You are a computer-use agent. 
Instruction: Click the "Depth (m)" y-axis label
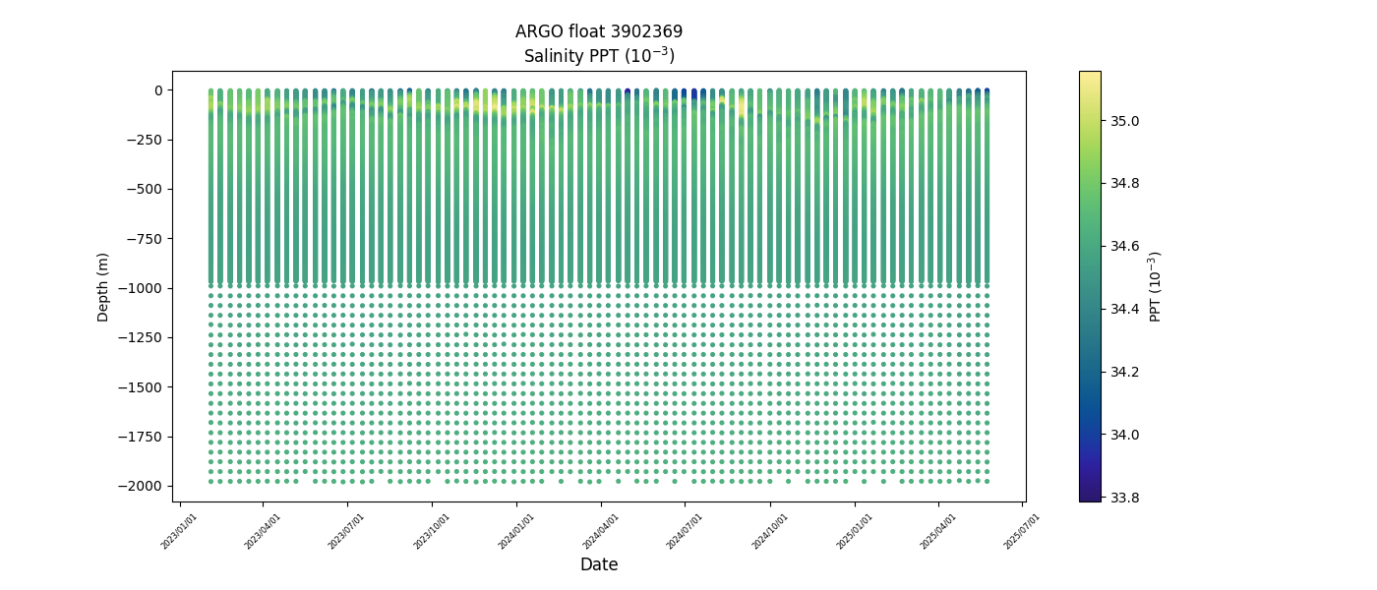103,286
